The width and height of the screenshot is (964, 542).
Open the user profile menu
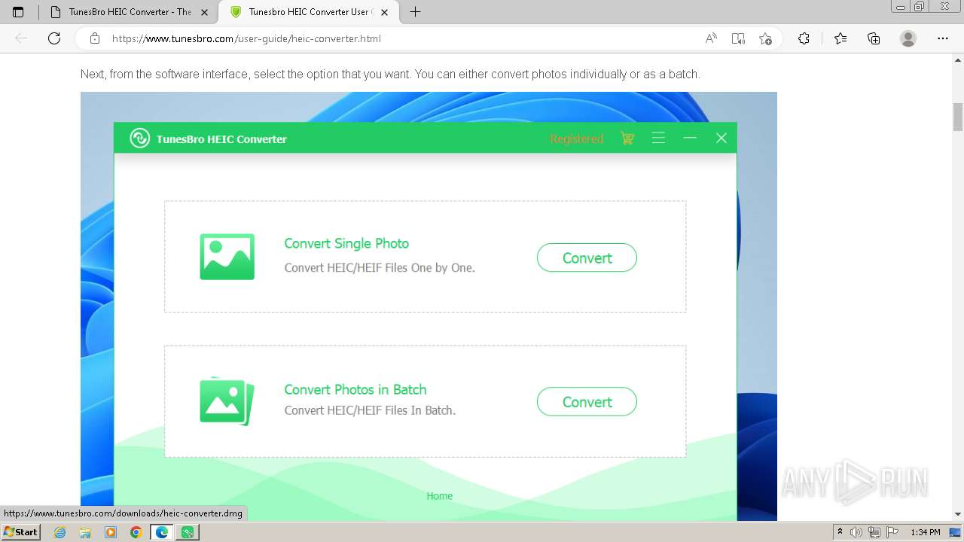click(908, 38)
